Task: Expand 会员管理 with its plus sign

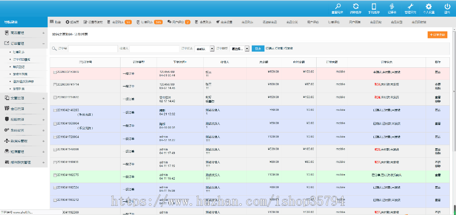Action: point(44,109)
